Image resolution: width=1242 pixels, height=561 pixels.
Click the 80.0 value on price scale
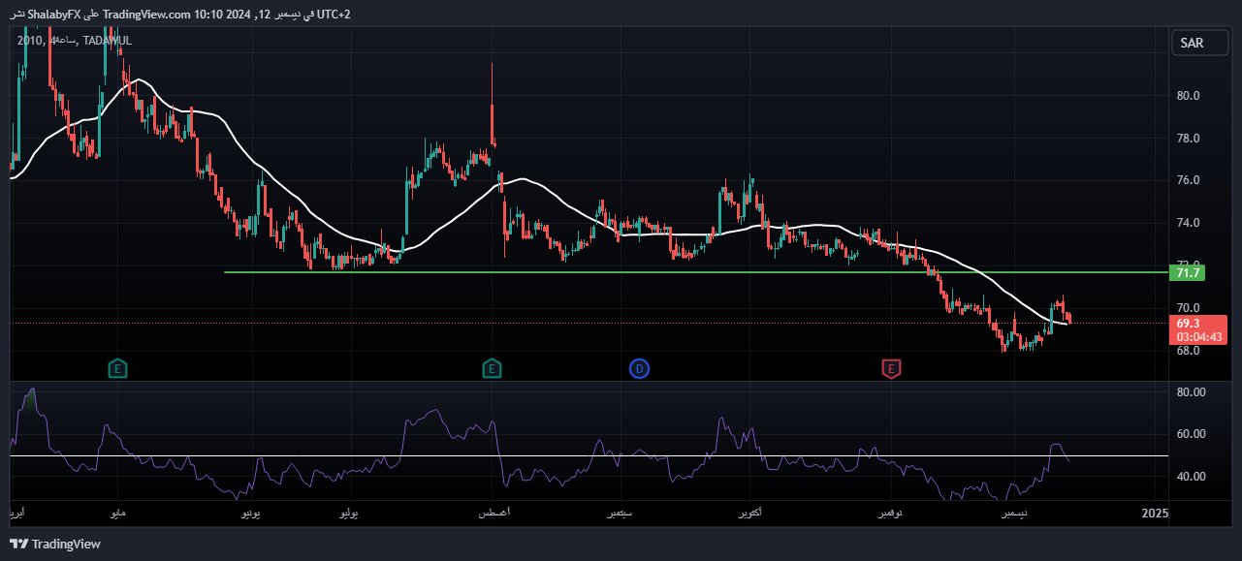[x=1188, y=96]
